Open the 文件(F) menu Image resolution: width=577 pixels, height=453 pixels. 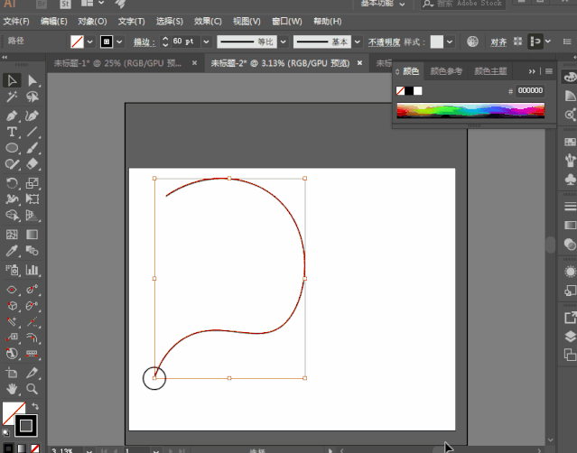[x=16, y=22]
